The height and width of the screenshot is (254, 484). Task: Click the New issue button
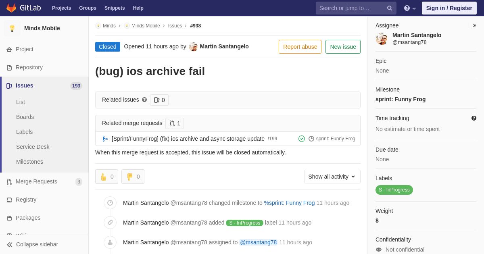[343, 47]
